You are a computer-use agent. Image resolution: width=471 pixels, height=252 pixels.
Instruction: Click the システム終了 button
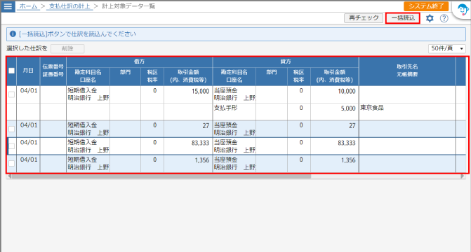(x=426, y=6)
